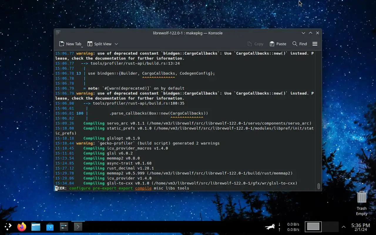Image resolution: width=376 pixels, height=235 pixels.
Task: Expand the New Tab profile dropdown arrow
Action: 82,47
